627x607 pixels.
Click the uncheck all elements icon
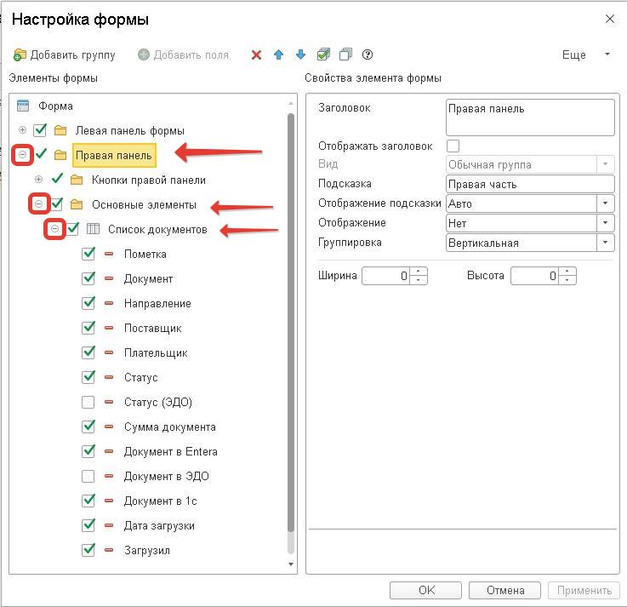coord(345,54)
